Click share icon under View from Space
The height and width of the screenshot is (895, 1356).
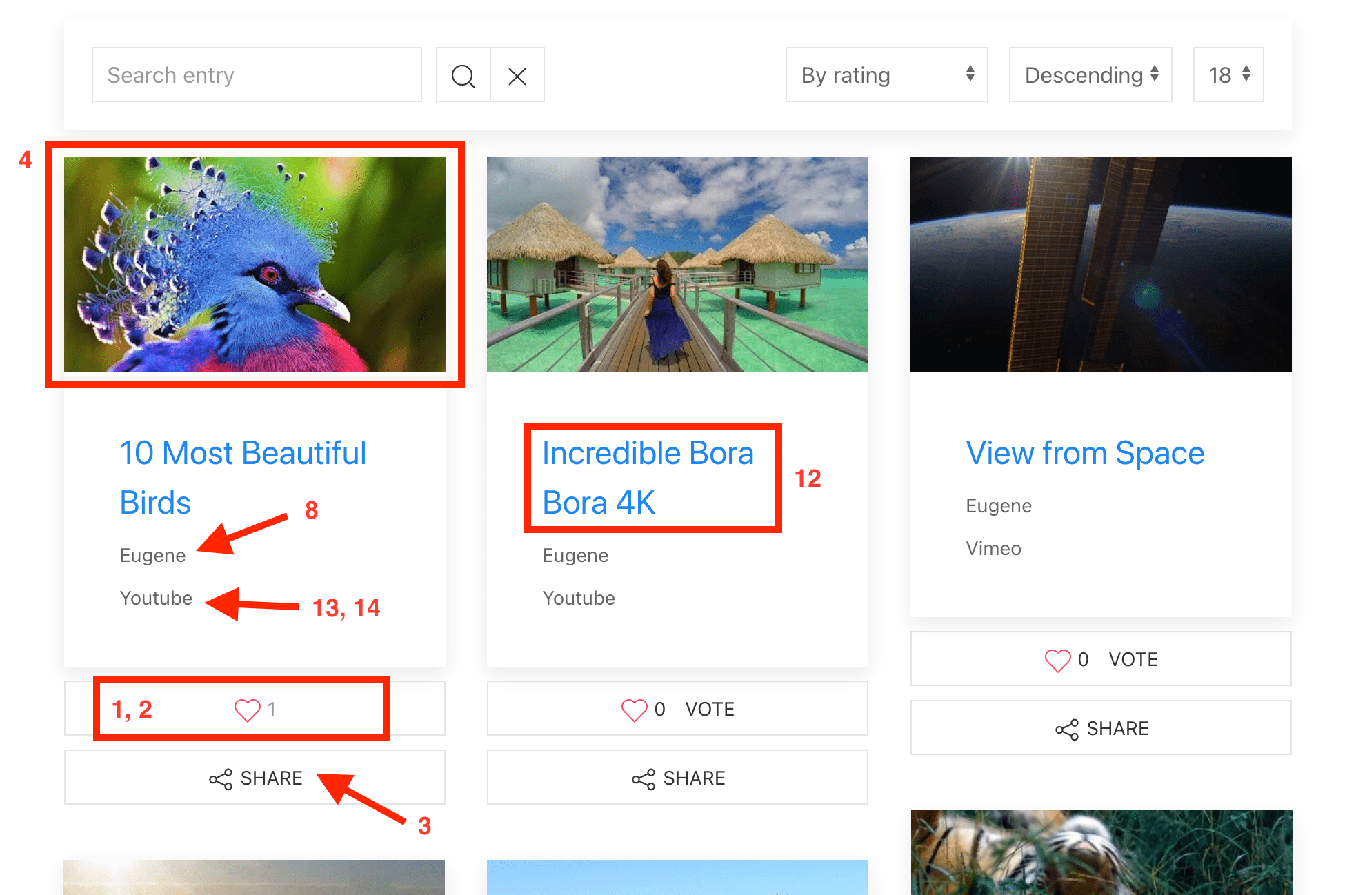(x=1066, y=730)
